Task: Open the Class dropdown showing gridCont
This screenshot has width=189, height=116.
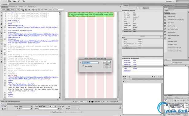Action: click(x=44, y=106)
